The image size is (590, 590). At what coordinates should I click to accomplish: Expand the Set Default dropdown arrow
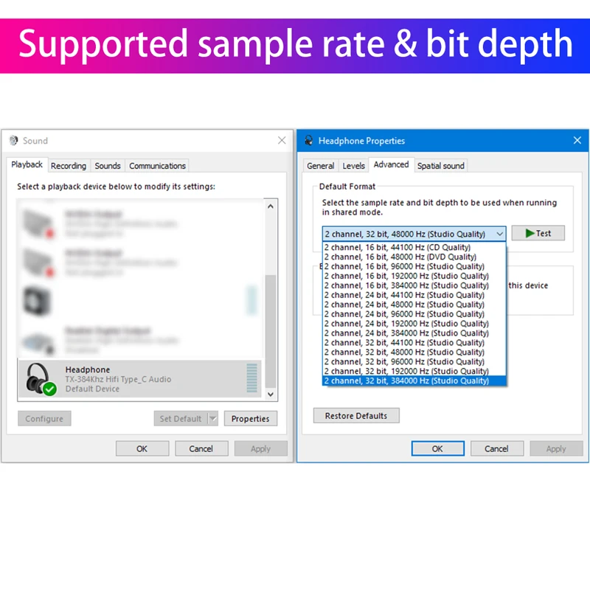(x=213, y=418)
